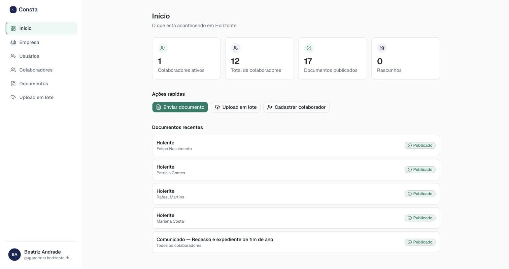Click the Consta brand name
The height and width of the screenshot is (269, 509).
pos(28,10)
